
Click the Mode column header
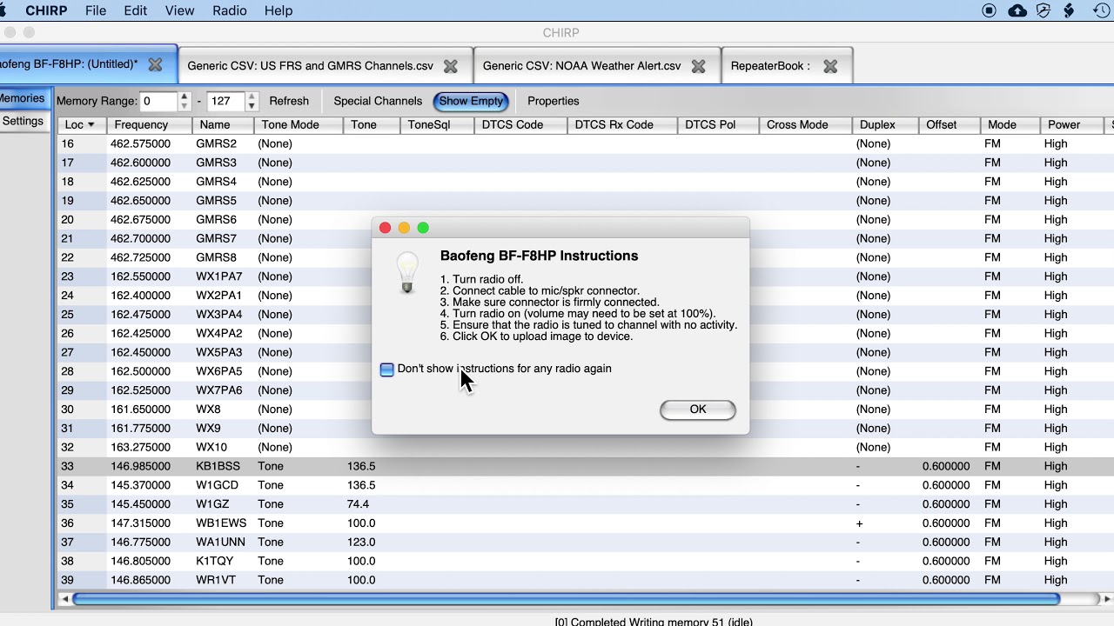1010,125
